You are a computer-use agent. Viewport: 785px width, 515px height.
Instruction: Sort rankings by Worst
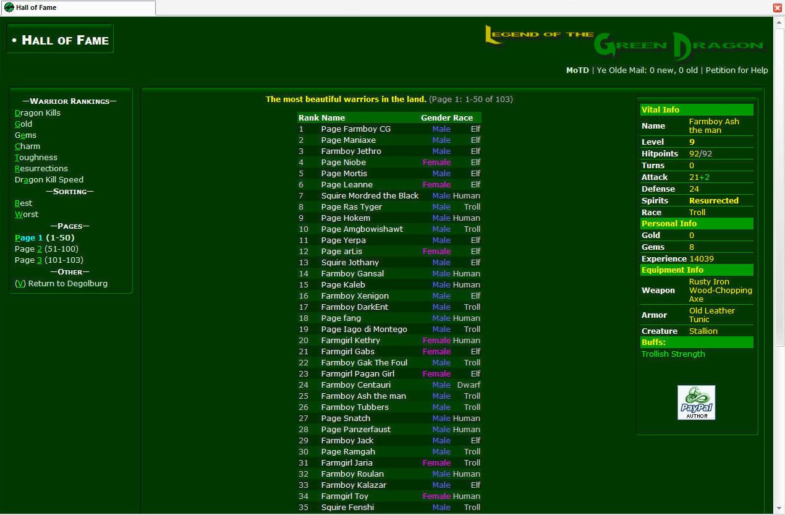click(27, 215)
